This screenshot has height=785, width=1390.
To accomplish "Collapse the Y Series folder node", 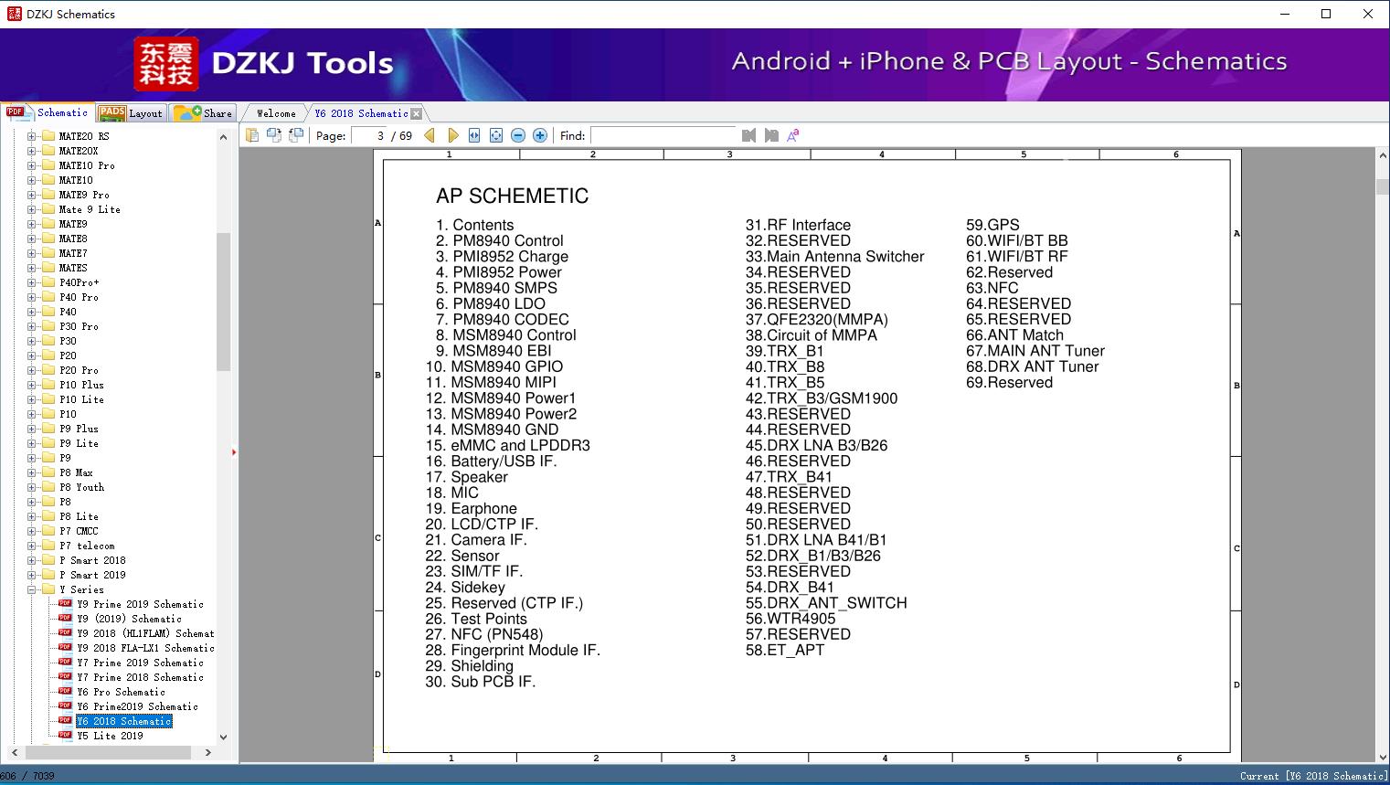I will point(32,589).
